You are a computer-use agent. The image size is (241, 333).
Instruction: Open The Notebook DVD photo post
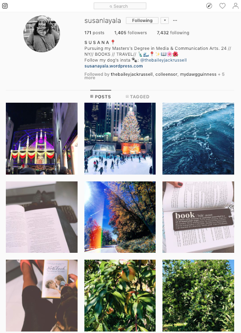tap(41, 295)
